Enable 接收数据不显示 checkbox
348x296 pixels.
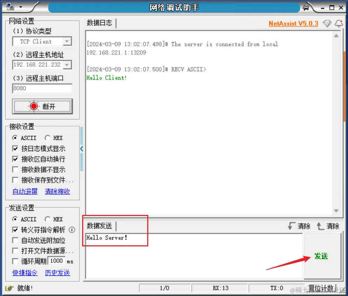(15, 169)
